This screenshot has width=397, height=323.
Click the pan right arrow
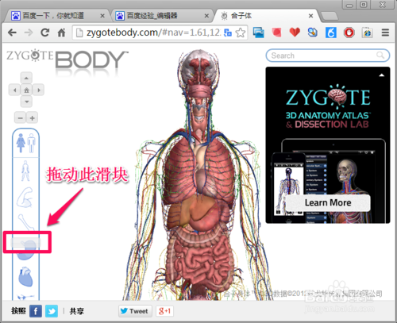click(x=38, y=90)
